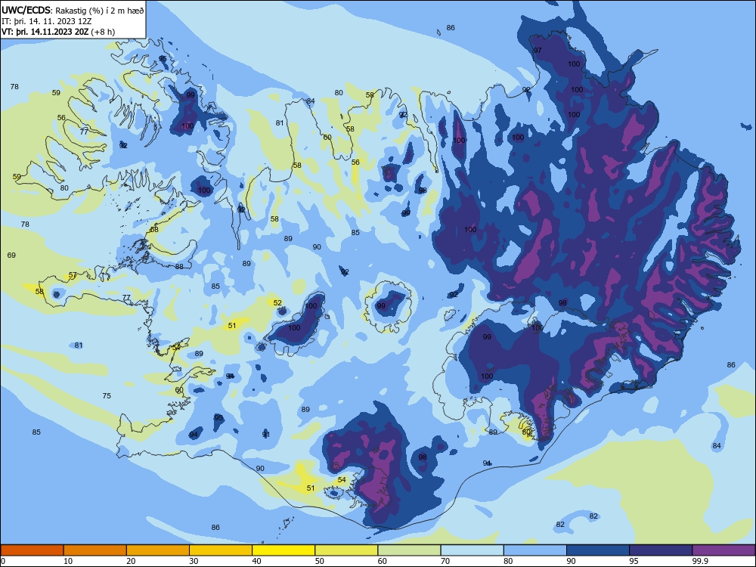
Task: Select the bright yellow 40–50 legend swatch
Action: pos(283,550)
